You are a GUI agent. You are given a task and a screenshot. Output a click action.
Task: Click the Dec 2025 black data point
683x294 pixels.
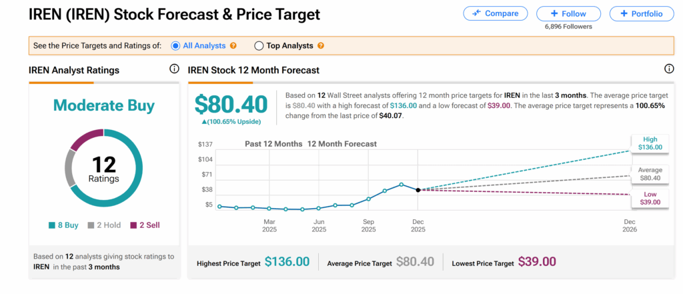pyautogui.click(x=418, y=190)
